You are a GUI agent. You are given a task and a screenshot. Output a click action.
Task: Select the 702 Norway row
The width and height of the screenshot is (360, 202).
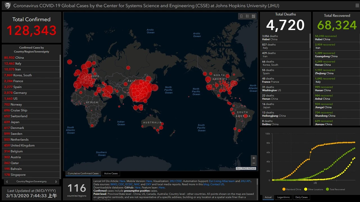pos(31,104)
